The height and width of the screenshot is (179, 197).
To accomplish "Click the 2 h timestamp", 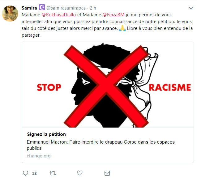I will coord(93,8).
